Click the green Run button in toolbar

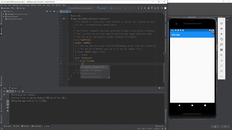pyautogui.click(x=126, y=8)
